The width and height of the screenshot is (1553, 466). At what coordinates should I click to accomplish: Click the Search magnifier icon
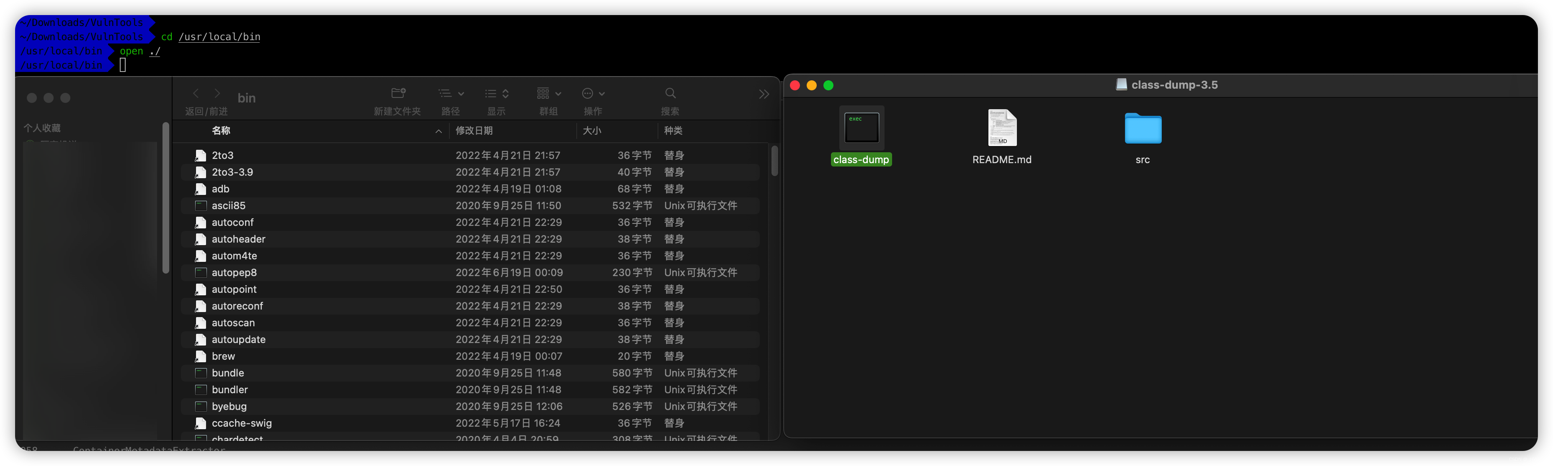pyautogui.click(x=670, y=93)
